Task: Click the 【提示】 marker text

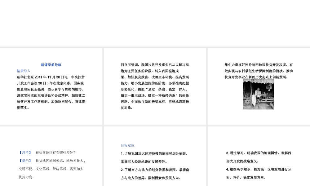Action: coord(24,161)
